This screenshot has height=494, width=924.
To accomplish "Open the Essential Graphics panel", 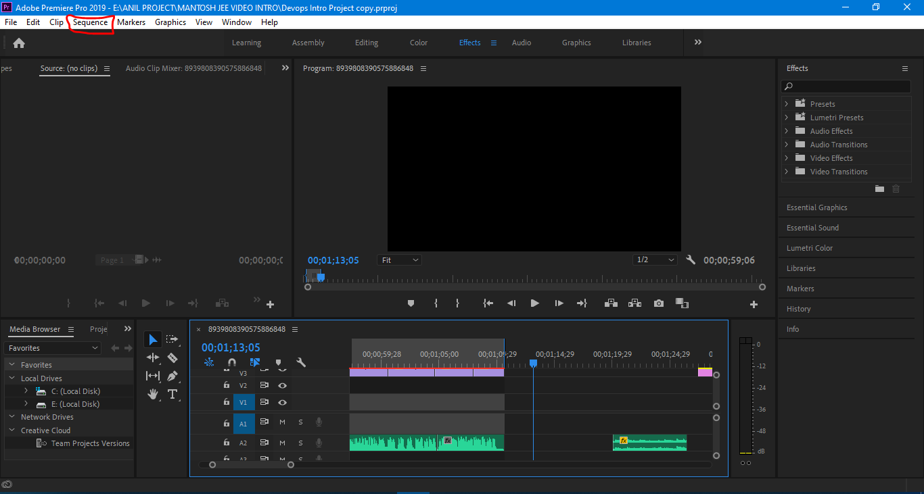I will (x=817, y=207).
